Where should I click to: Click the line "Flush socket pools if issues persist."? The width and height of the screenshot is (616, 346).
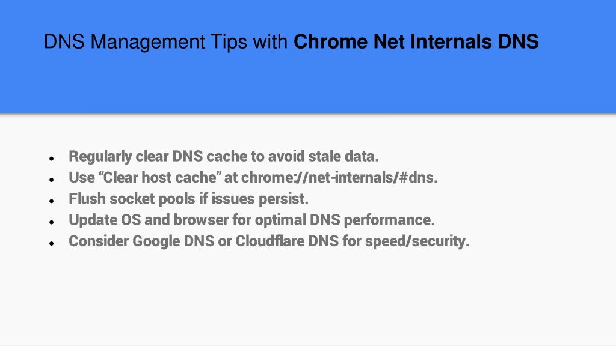pos(188,199)
